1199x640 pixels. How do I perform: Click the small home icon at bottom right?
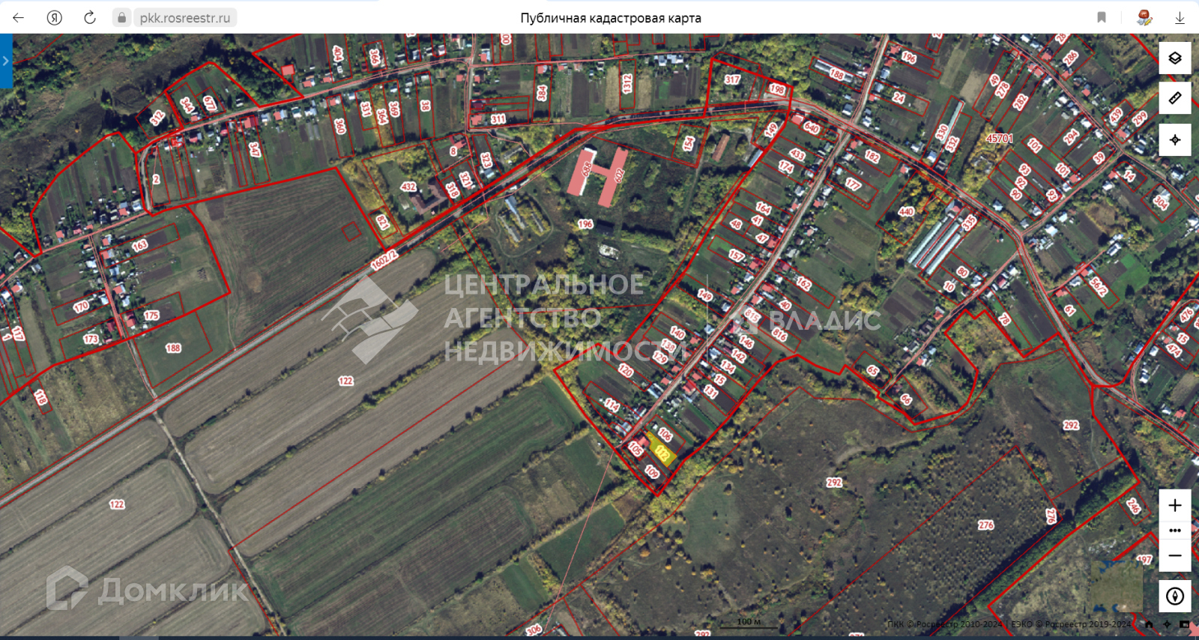click(1149, 624)
